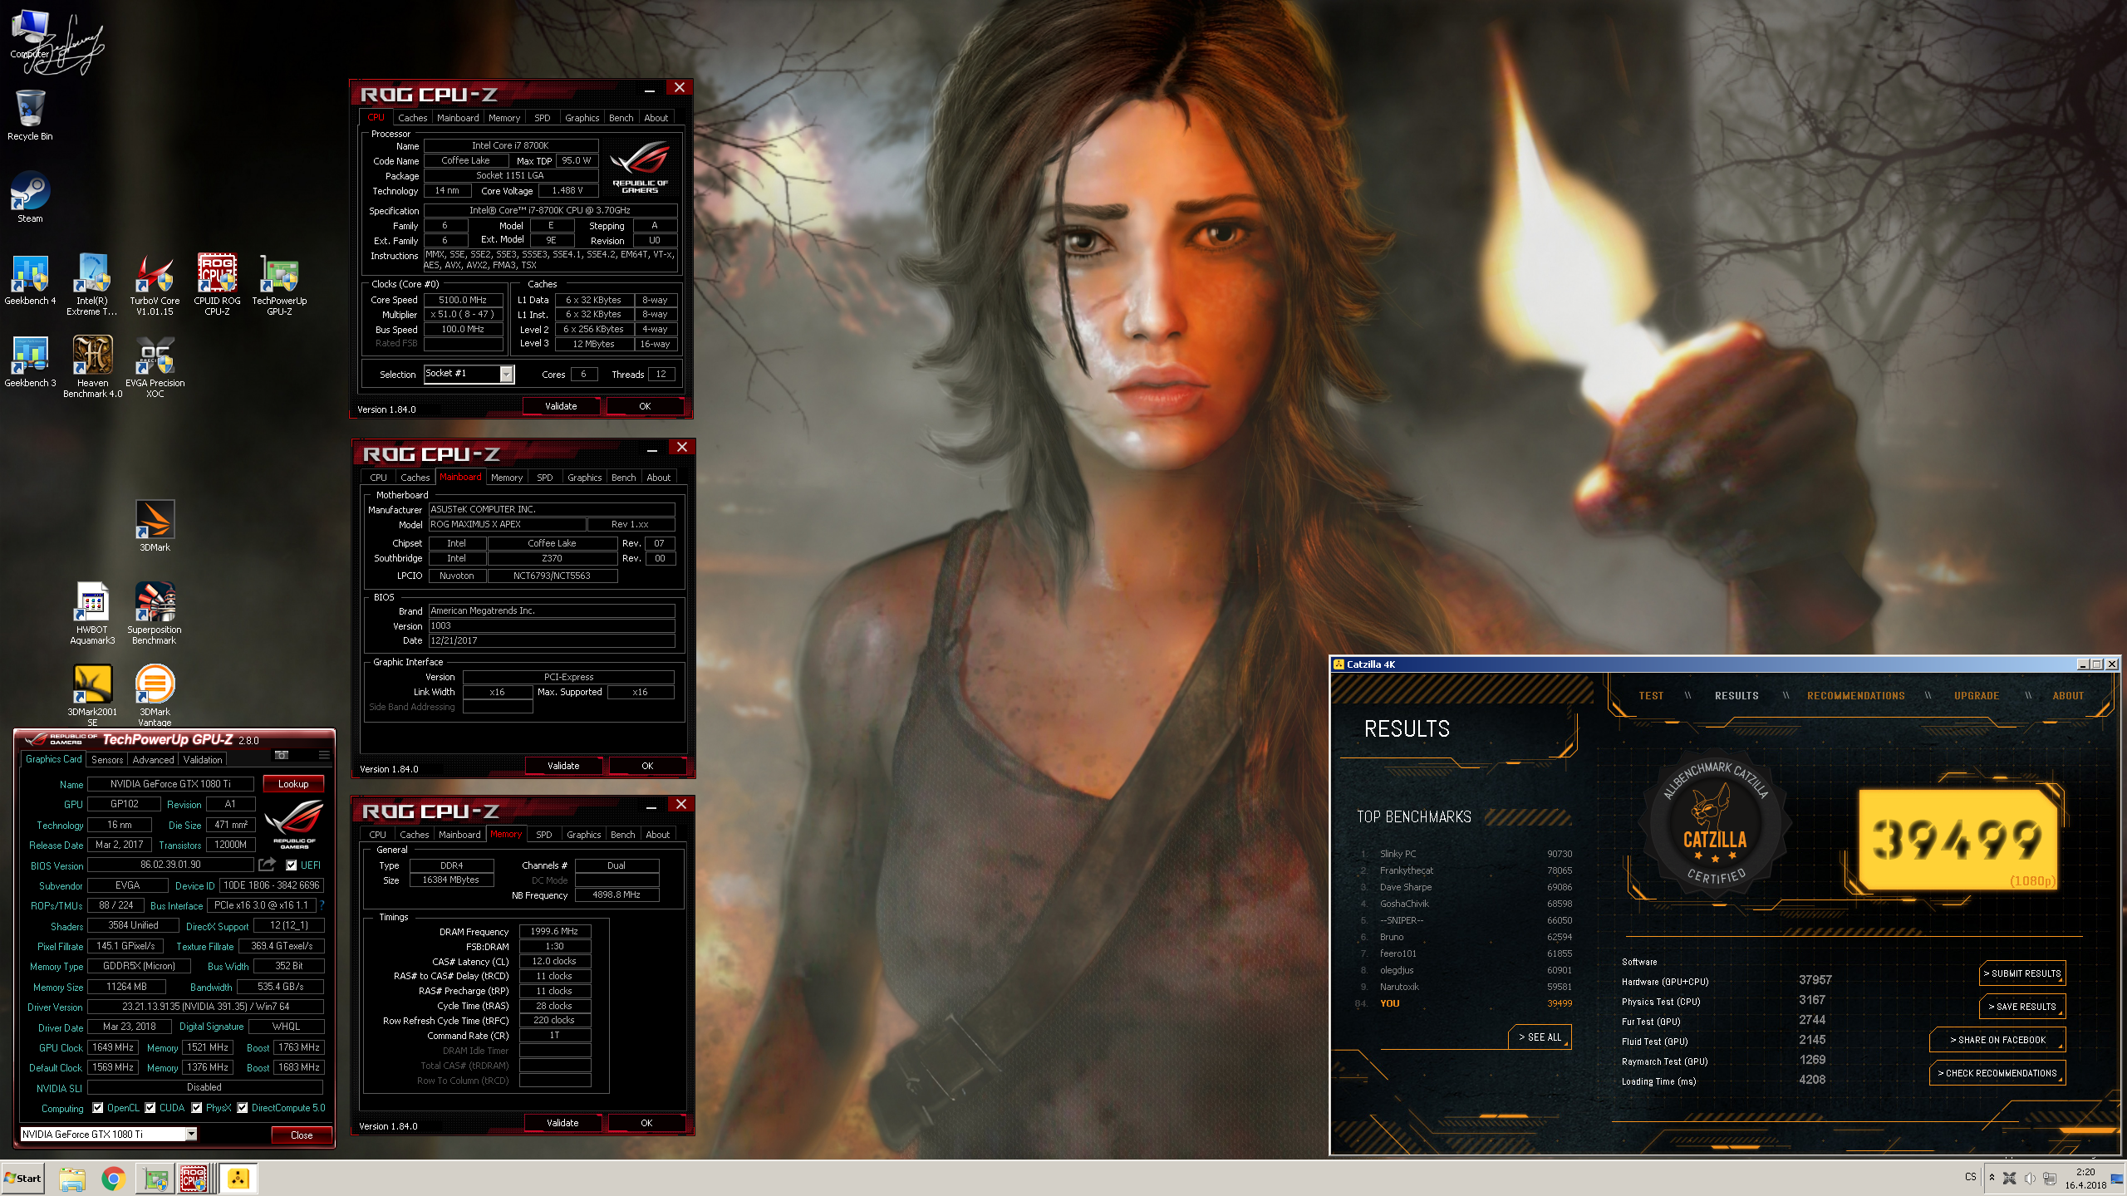The width and height of the screenshot is (2127, 1196).
Task: Select YOU row in Top Benchmarks list
Action: click(x=1464, y=1003)
